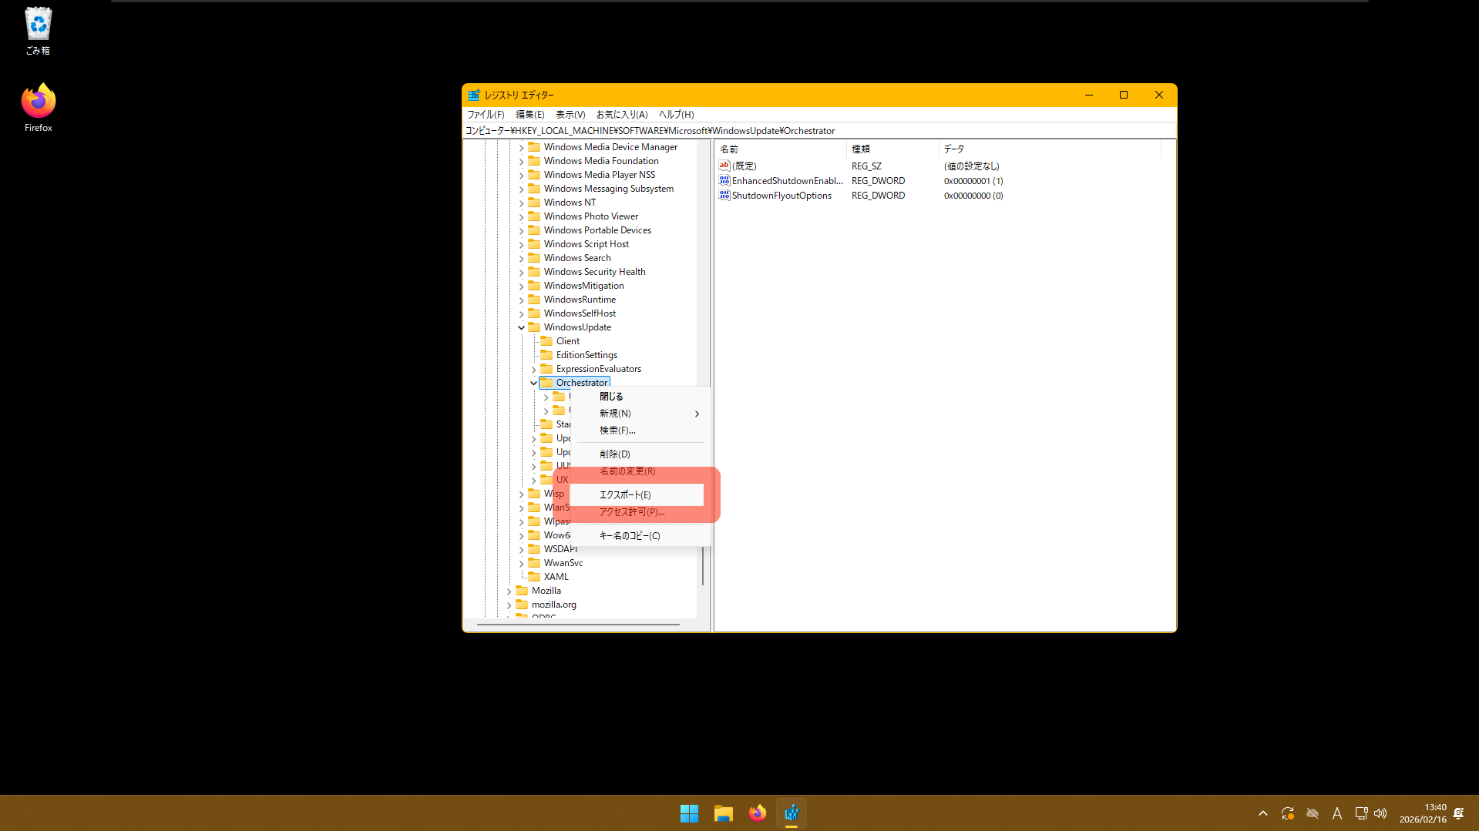Collapse the WindowsUpdate tree node
The height and width of the screenshot is (831, 1479).
point(522,328)
